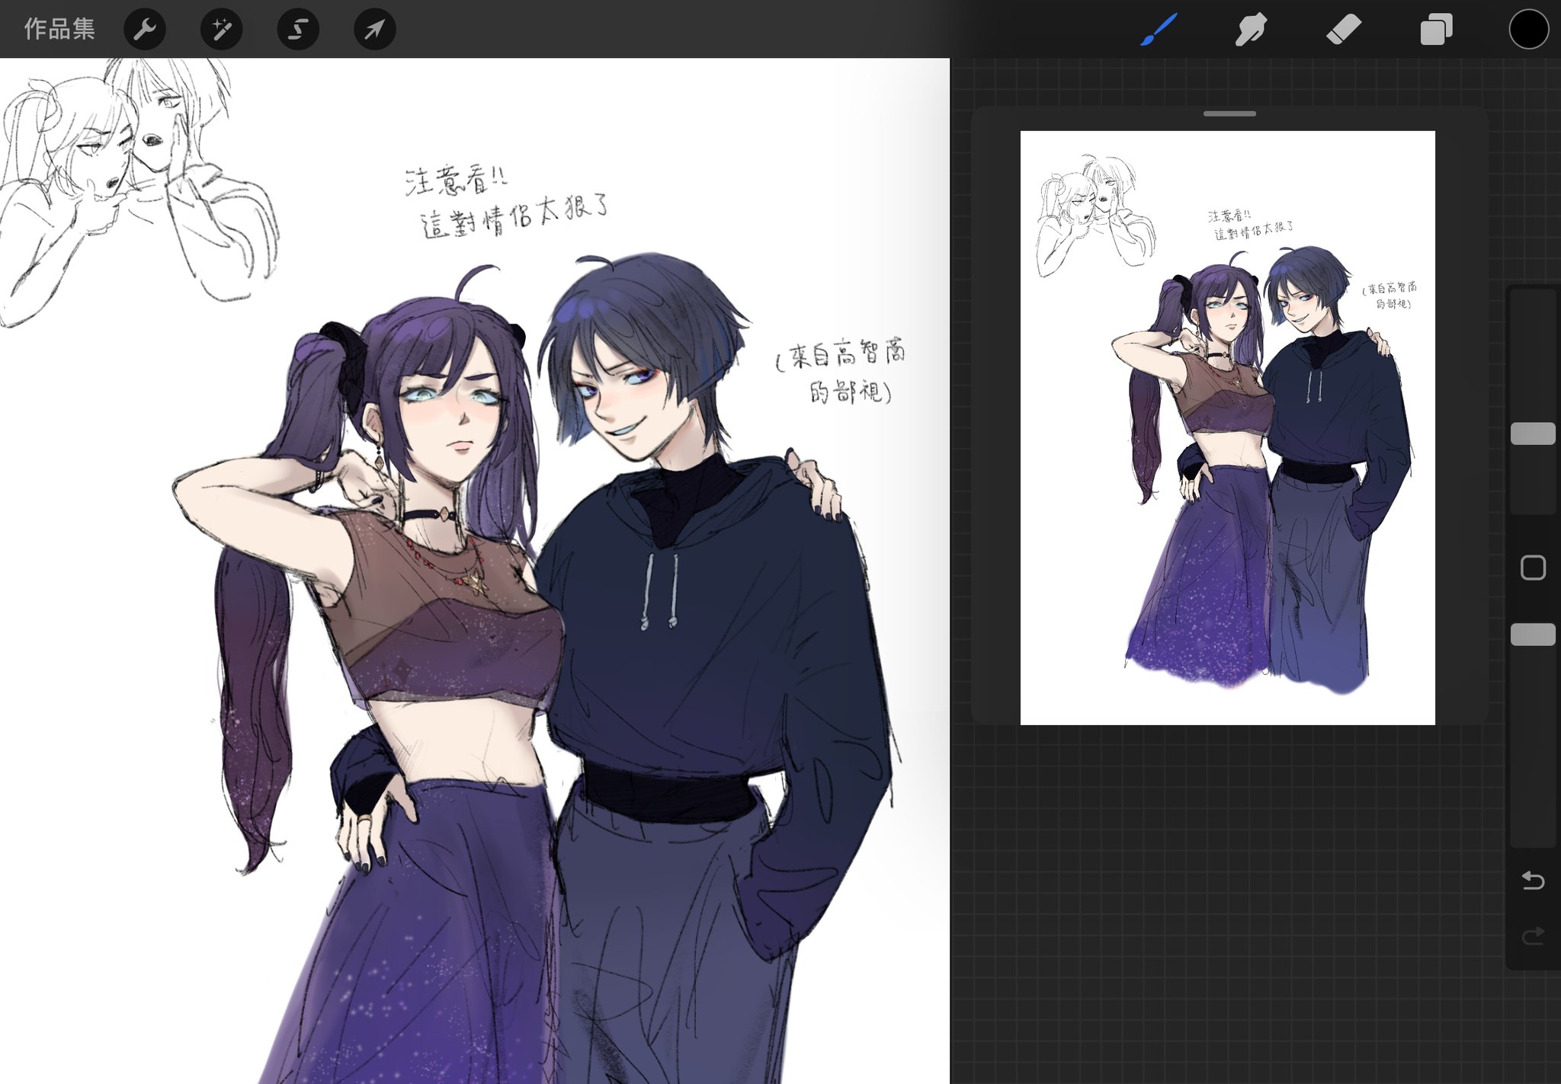
Task: Tap the Undo arrow
Action: [x=1533, y=881]
